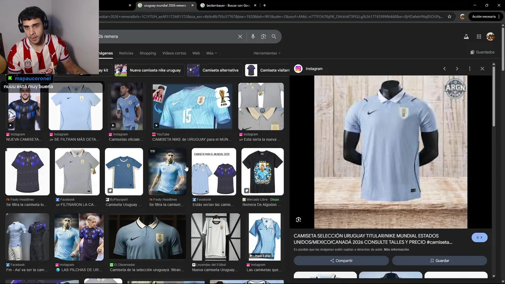Open the Leyendas del Fútbol white shirt thumbnail
This screenshot has width=505, height=284.
(216, 237)
